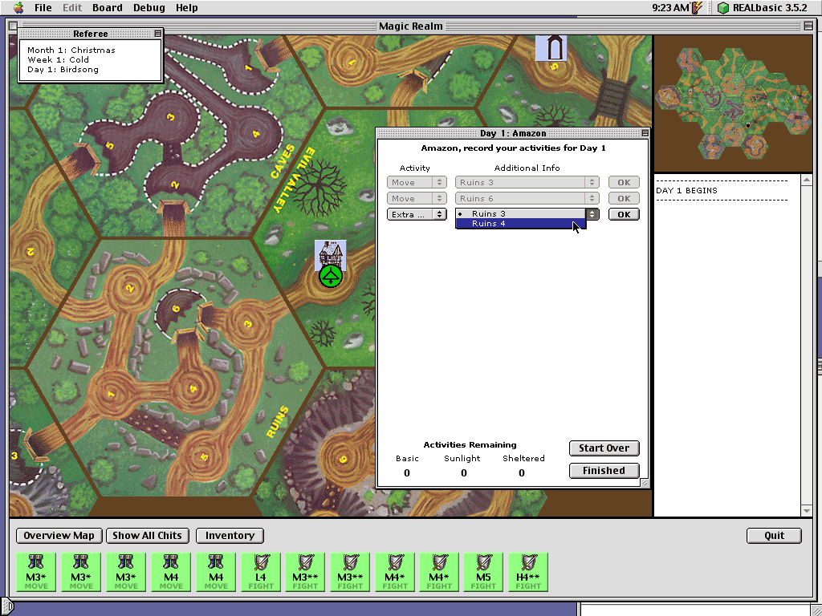Click Show All Chits button
This screenshot has height=616, width=822.
[148, 535]
